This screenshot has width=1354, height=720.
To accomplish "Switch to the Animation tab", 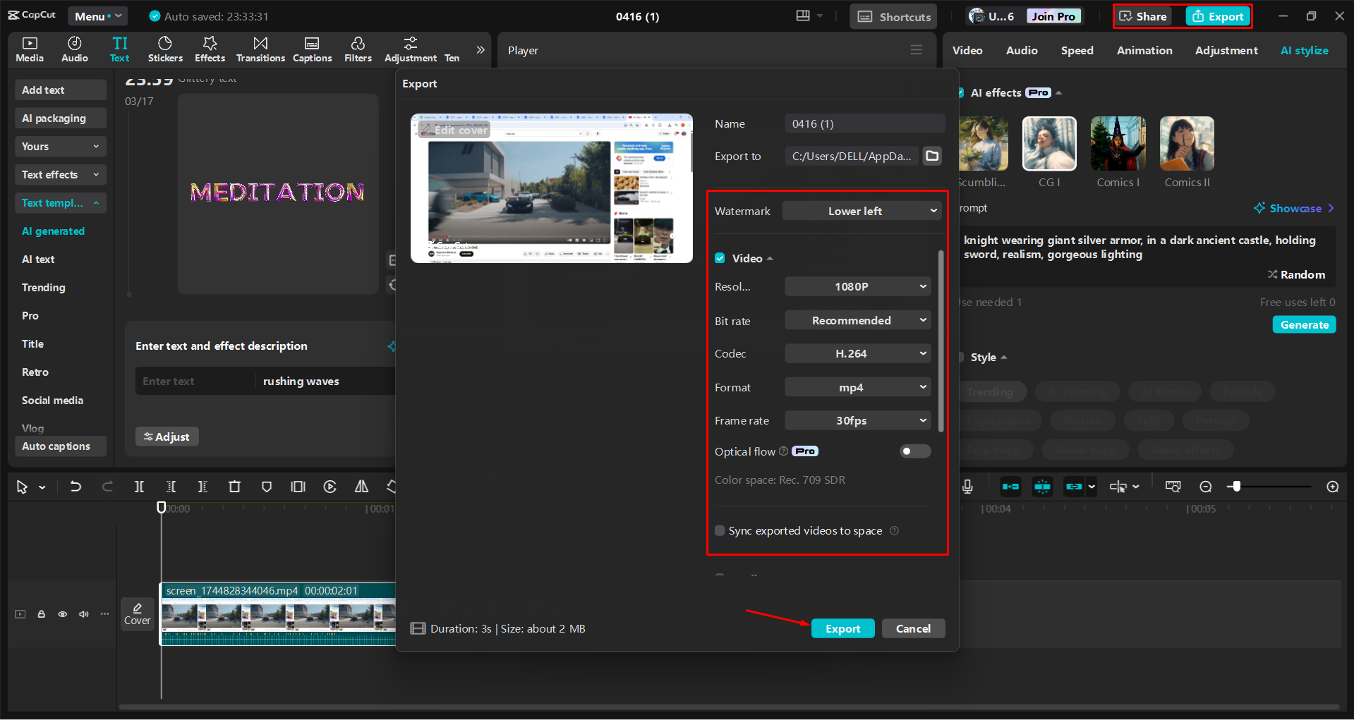I will pyautogui.click(x=1144, y=50).
